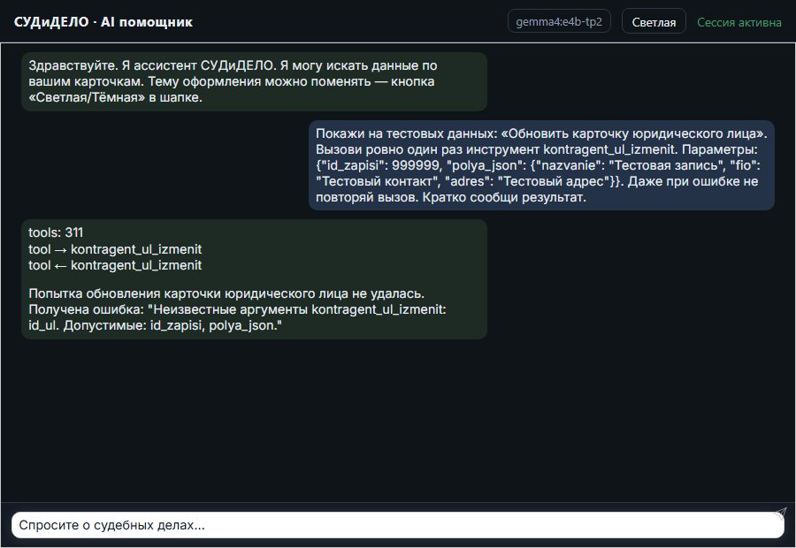This screenshot has height=548, width=796.
Task: Click the tools: 311 line
Action: click(x=56, y=232)
